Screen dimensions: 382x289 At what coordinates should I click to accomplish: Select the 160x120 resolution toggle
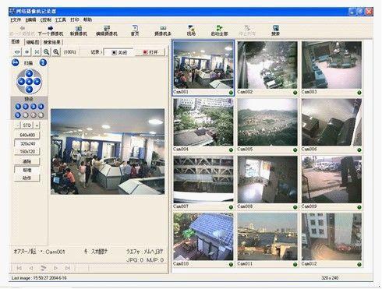point(27,151)
